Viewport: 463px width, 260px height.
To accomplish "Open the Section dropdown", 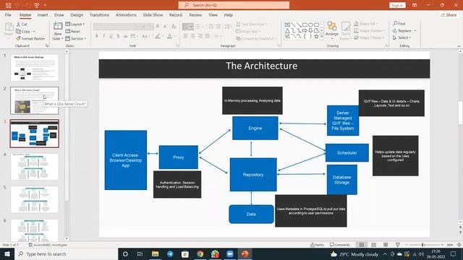I will click(76, 38).
